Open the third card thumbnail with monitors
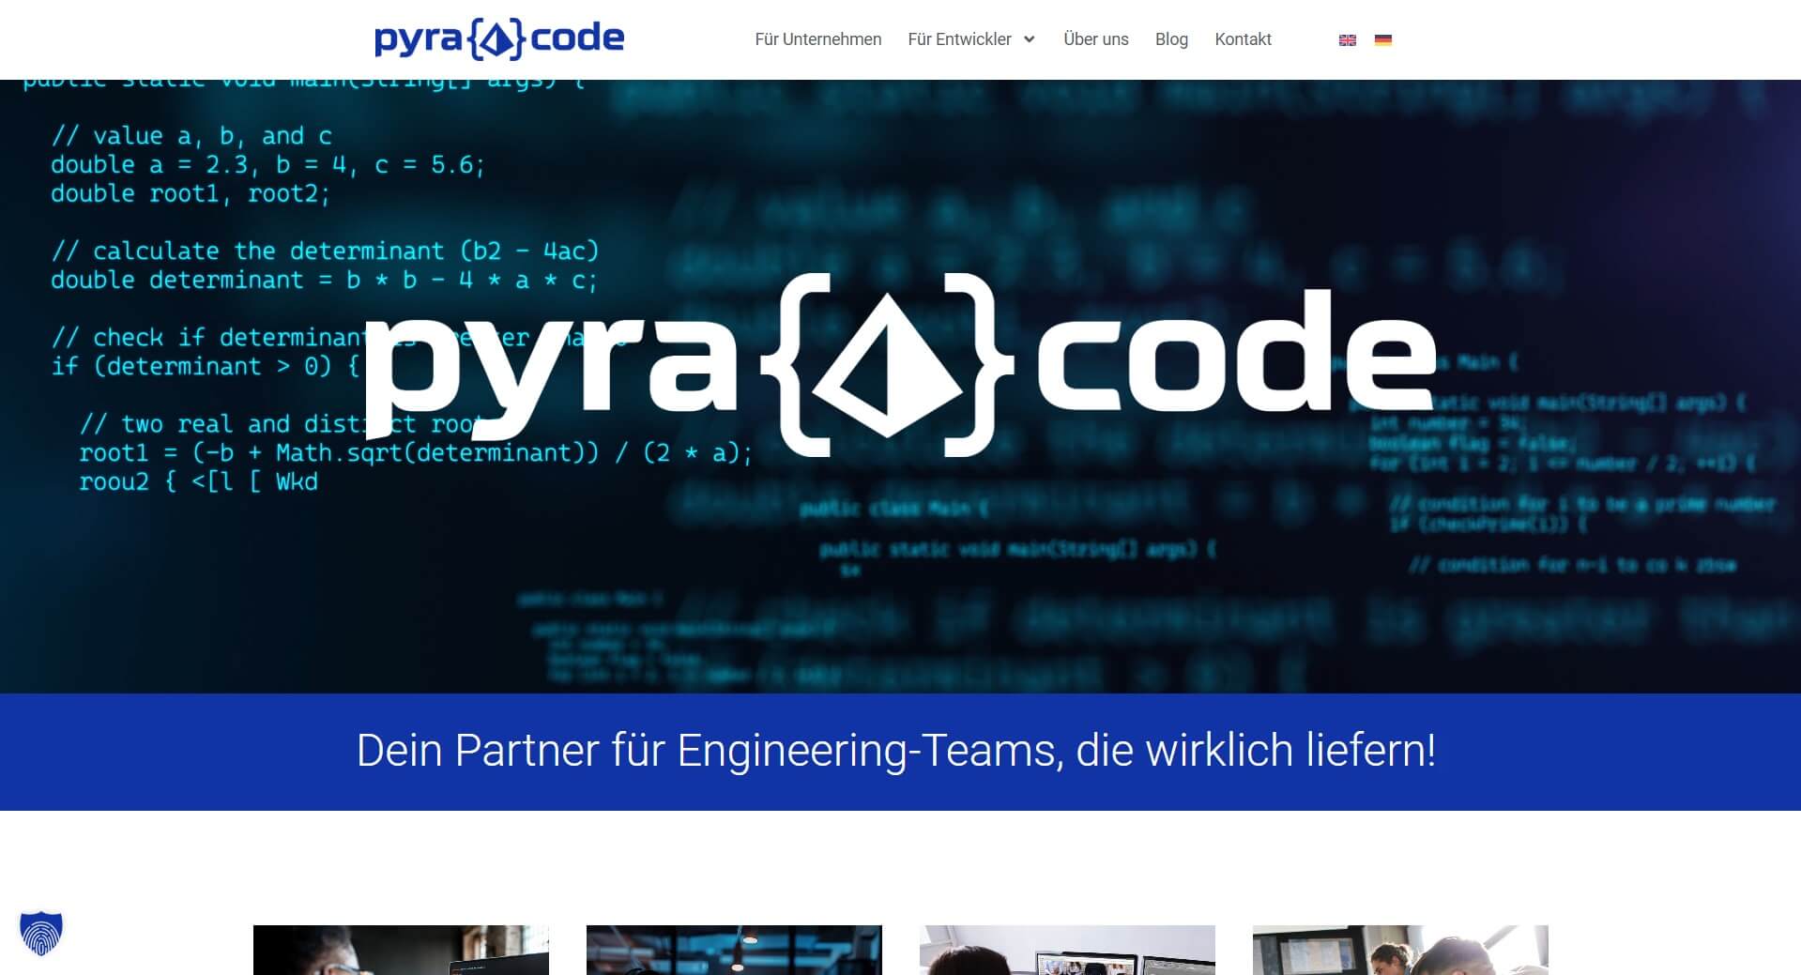This screenshot has width=1801, height=975. point(1067,950)
